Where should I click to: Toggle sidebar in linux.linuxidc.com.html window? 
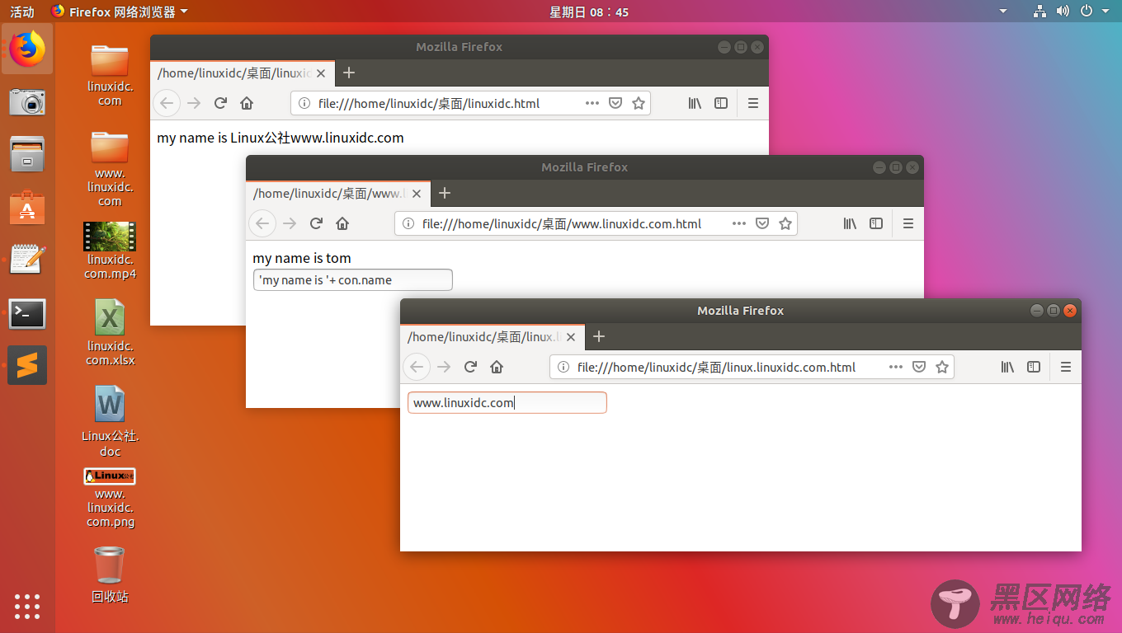pyautogui.click(x=1034, y=367)
